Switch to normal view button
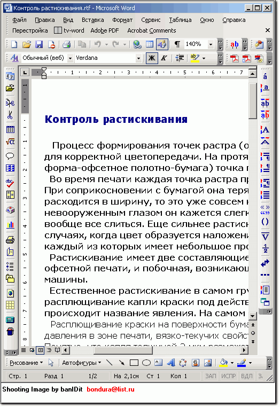This screenshot has width=280, height=407. [x=24, y=350]
